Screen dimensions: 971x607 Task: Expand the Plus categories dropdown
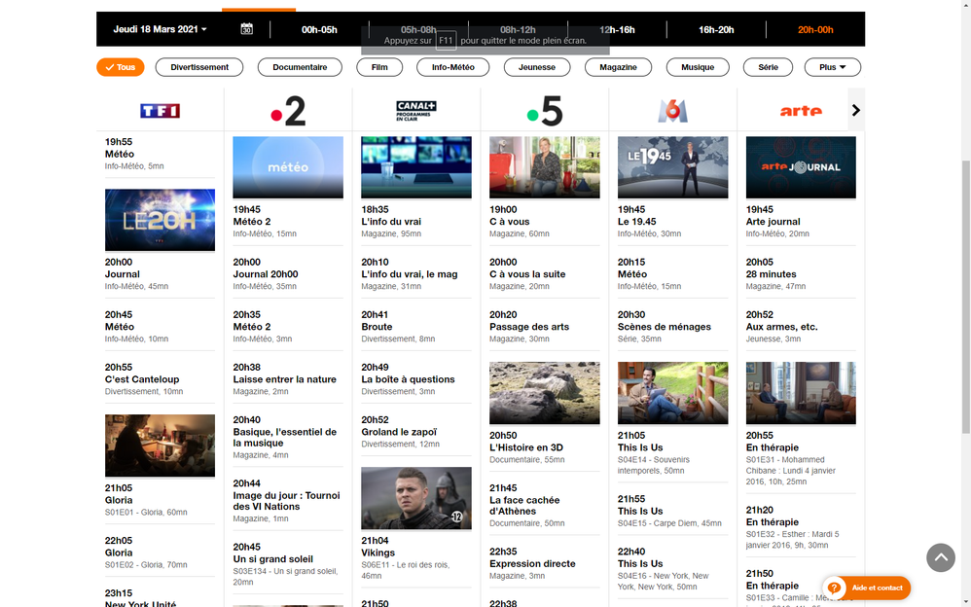pos(832,67)
